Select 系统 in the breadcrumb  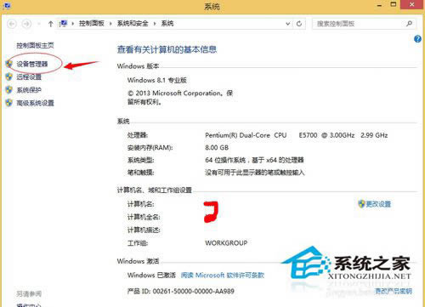click(167, 24)
